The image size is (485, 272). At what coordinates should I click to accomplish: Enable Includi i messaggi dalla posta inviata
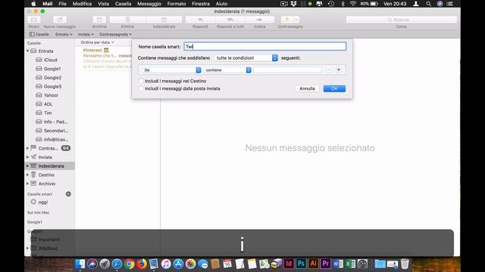point(142,88)
